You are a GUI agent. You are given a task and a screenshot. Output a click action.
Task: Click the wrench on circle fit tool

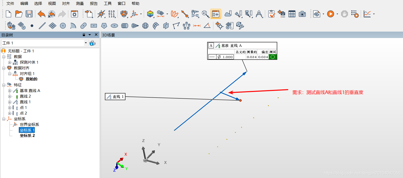(x=240, y=26)
